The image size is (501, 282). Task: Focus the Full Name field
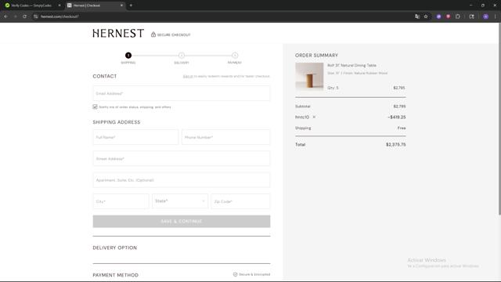pyautogui.click(x=135, y=137)
